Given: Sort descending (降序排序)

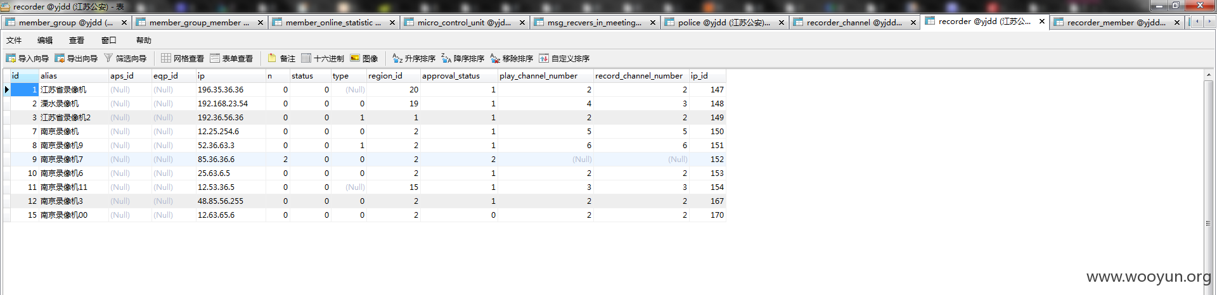Looking at the screenshot, I should (463, 58).
